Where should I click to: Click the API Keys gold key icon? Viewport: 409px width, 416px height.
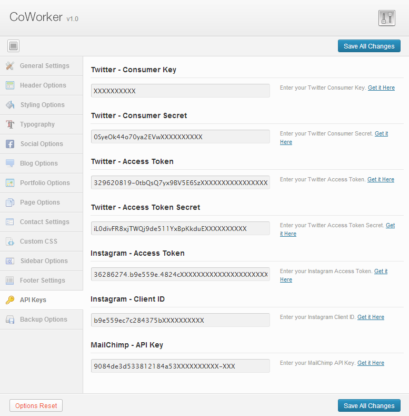point(10,300)
